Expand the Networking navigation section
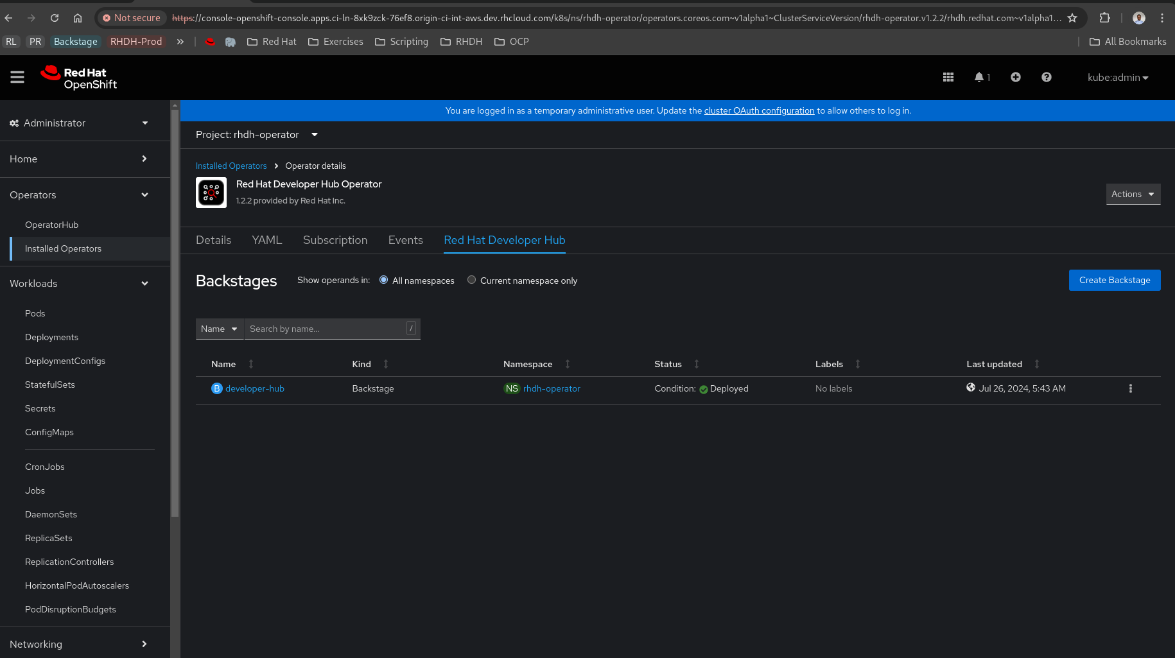 (x=79, y=645)
